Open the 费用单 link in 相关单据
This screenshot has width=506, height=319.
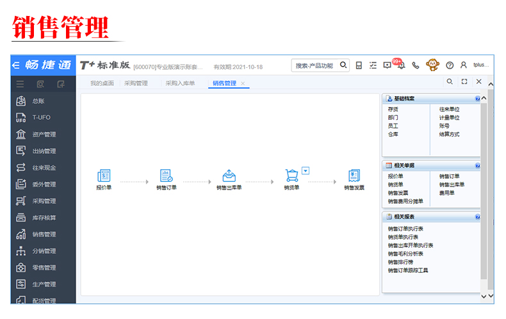[x=446, y=193]
